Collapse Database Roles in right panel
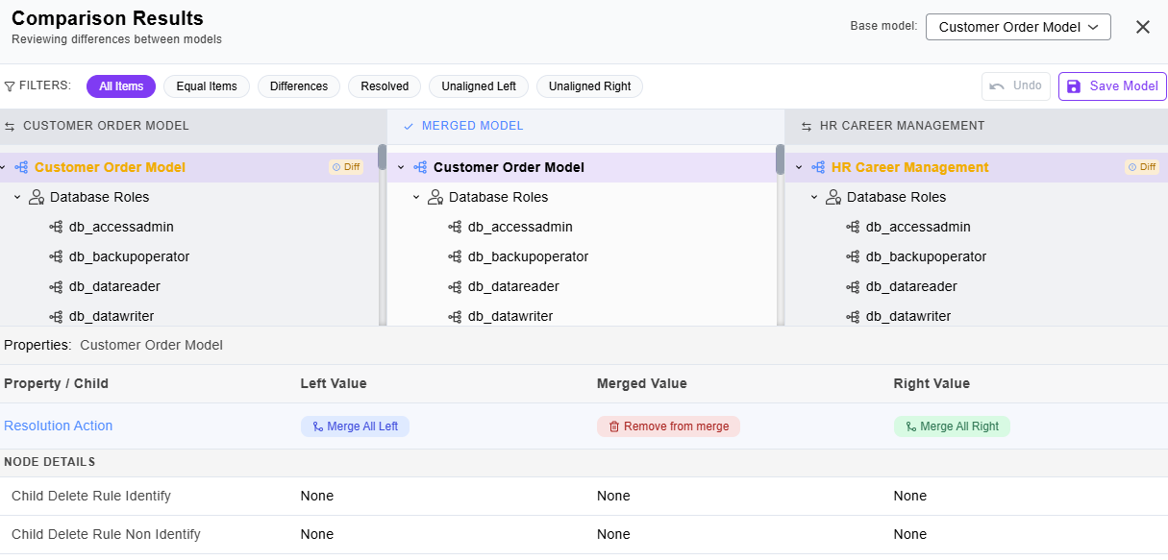 [814, 197]
